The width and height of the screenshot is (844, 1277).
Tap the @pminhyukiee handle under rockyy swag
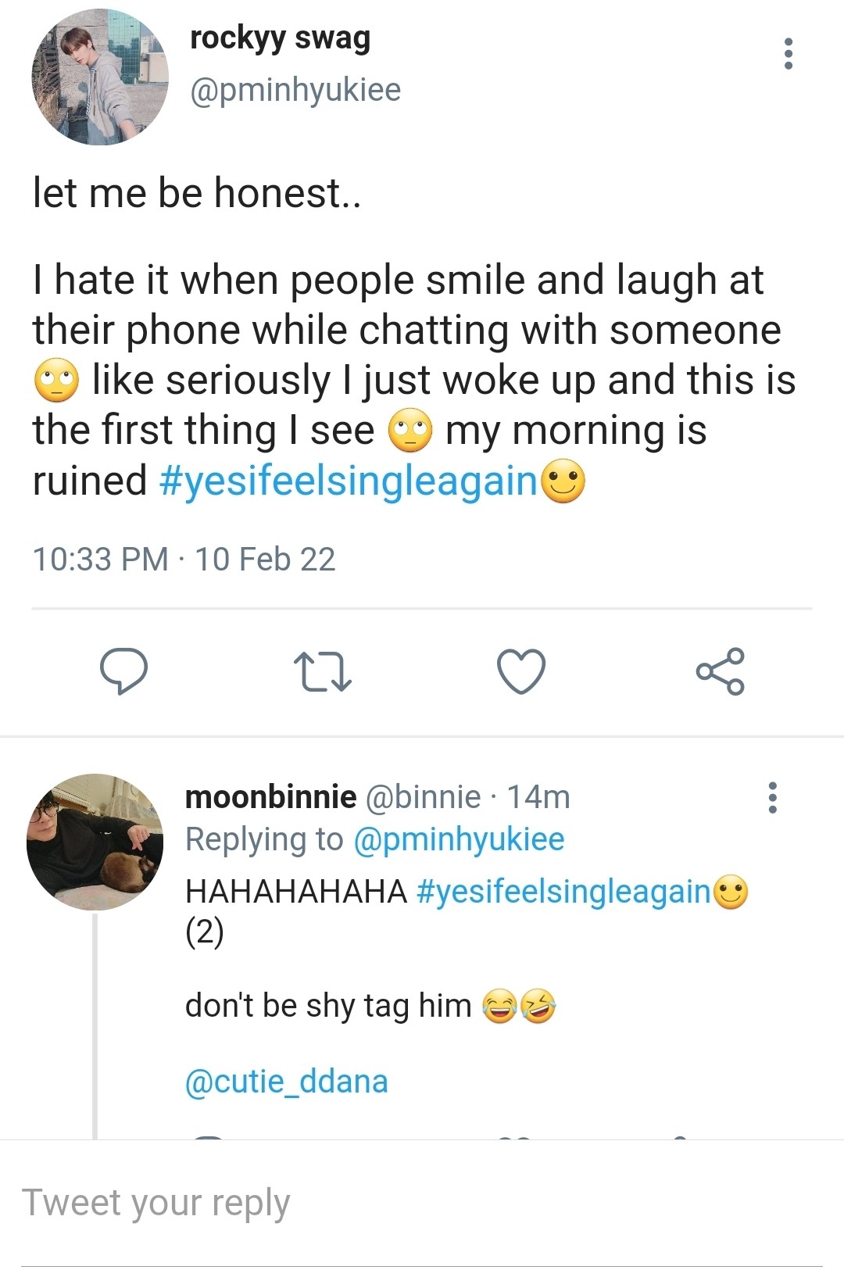pyautogui.click(x=295, y=90)
